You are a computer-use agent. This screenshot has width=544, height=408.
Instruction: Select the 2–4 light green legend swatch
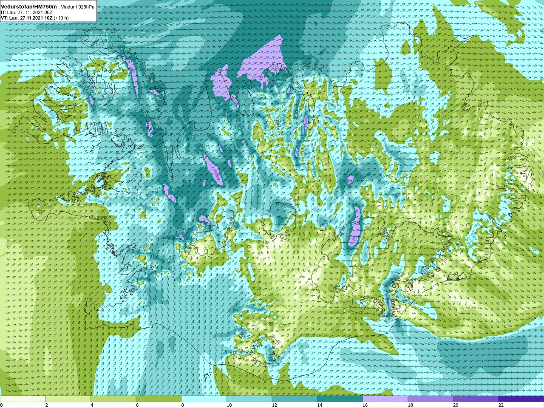click(x=68, y=399)
